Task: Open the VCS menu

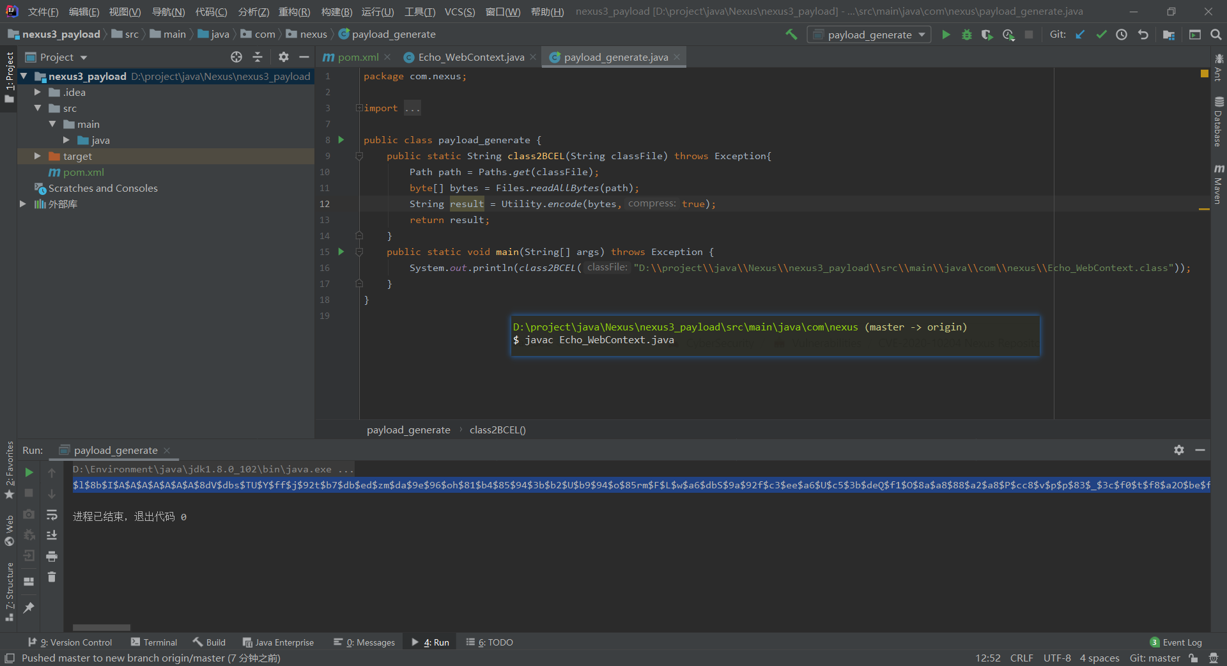Action: tap(459, 12)
